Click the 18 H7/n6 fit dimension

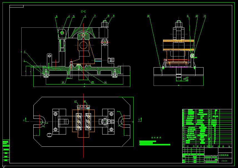coord(186,79)
